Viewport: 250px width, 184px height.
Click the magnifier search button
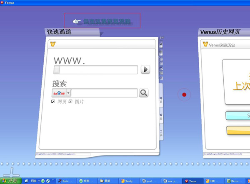pos(143,93)
